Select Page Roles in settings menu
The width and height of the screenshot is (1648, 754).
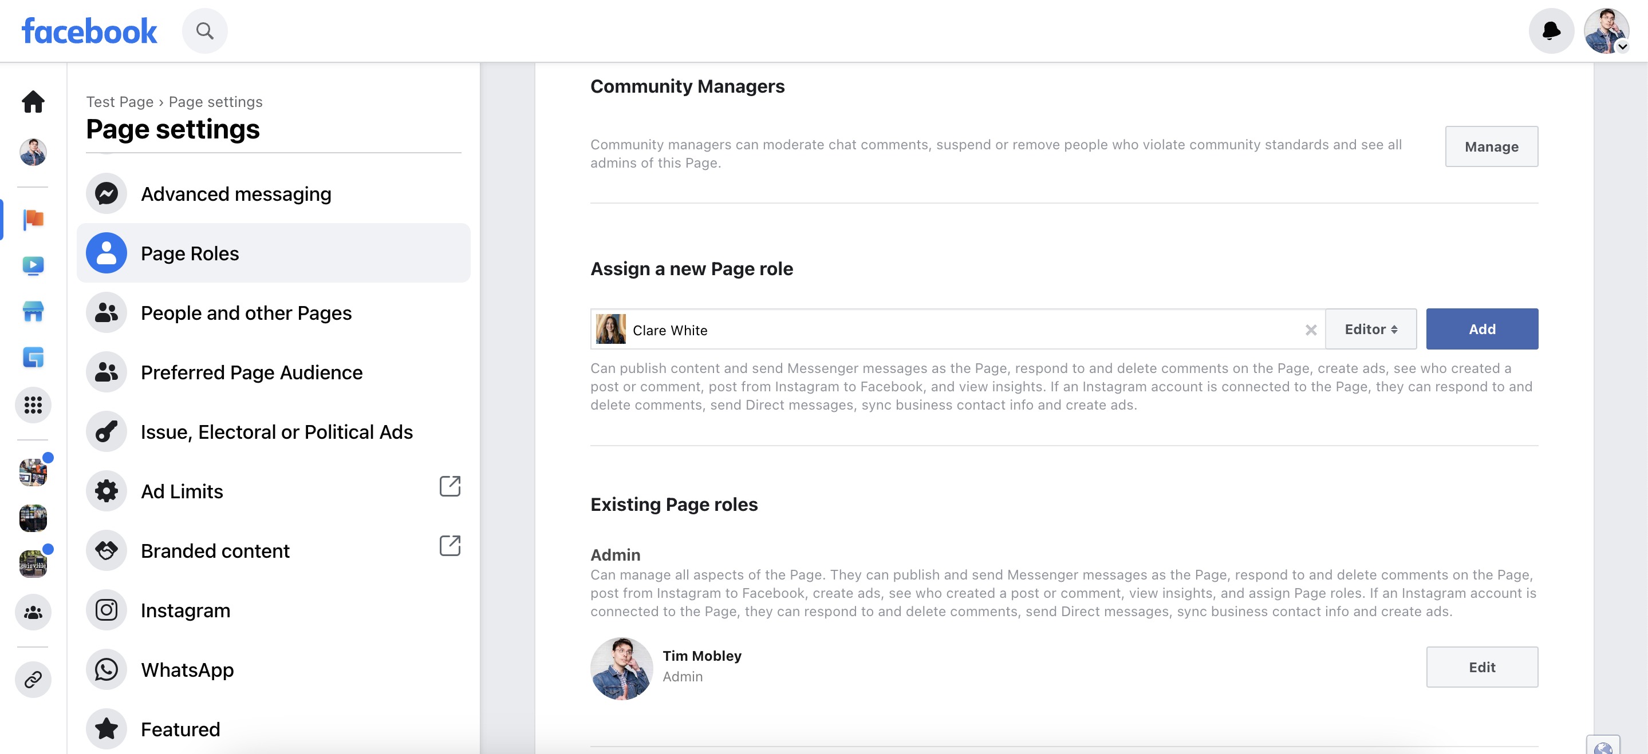(x=273, y=253)
